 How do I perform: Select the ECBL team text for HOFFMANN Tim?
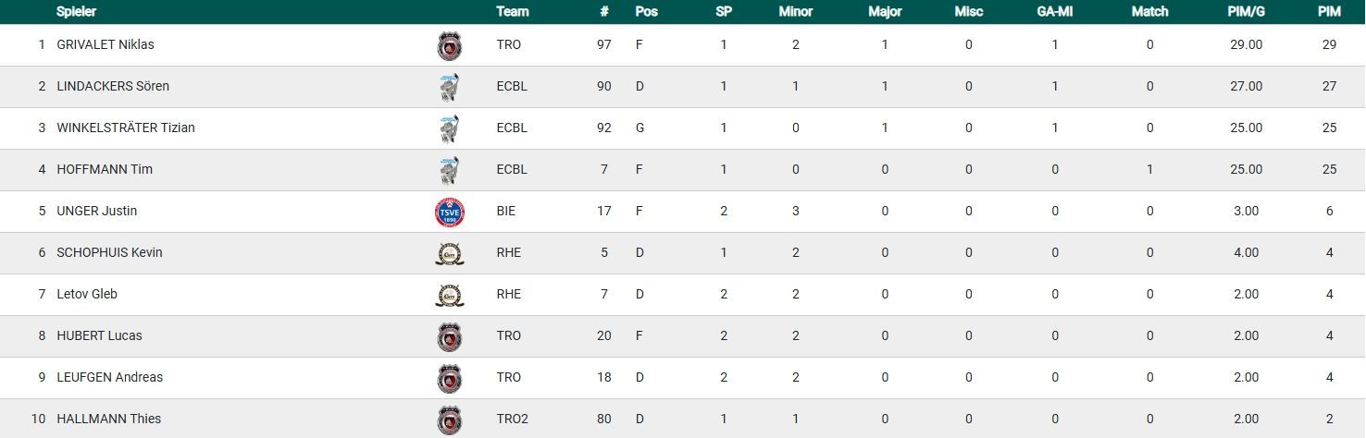pyautogui.click(x=511, y=169)
